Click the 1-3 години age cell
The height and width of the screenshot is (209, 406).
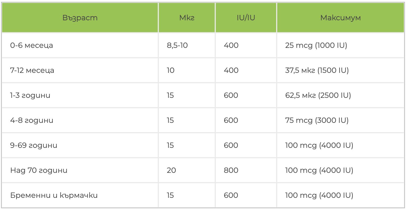click(30, 95)
